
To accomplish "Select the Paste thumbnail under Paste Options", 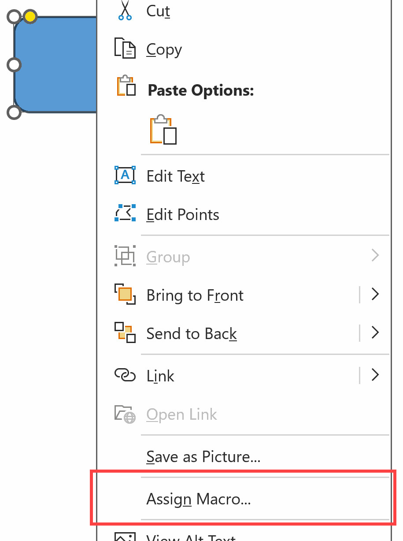I will pos(163,130).
